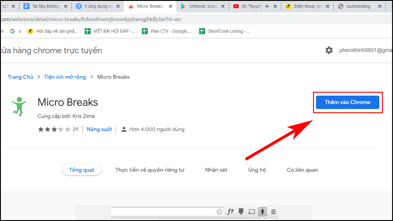Close the YouTube "(6) Thuyết" tab
Viewport: 393px width, 221px height.
(x=275, y=6)
